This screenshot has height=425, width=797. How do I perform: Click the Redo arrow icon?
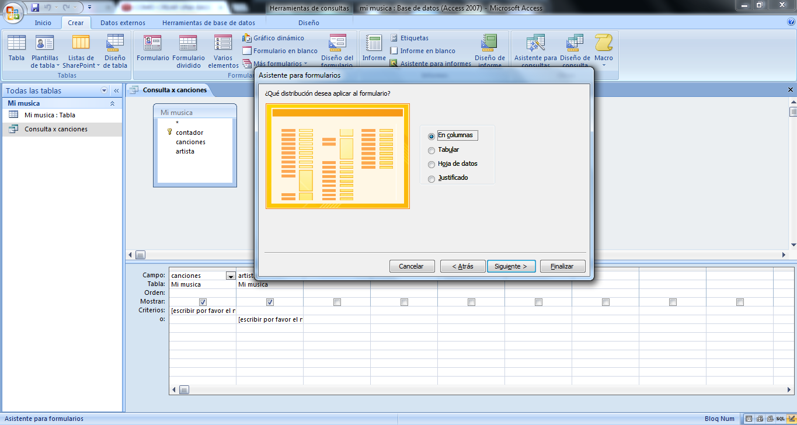pyautogui.click(x=65, y=8)
